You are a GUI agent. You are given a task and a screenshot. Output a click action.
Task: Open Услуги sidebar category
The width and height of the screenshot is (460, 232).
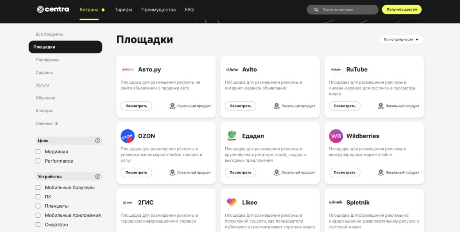[42, 85]
